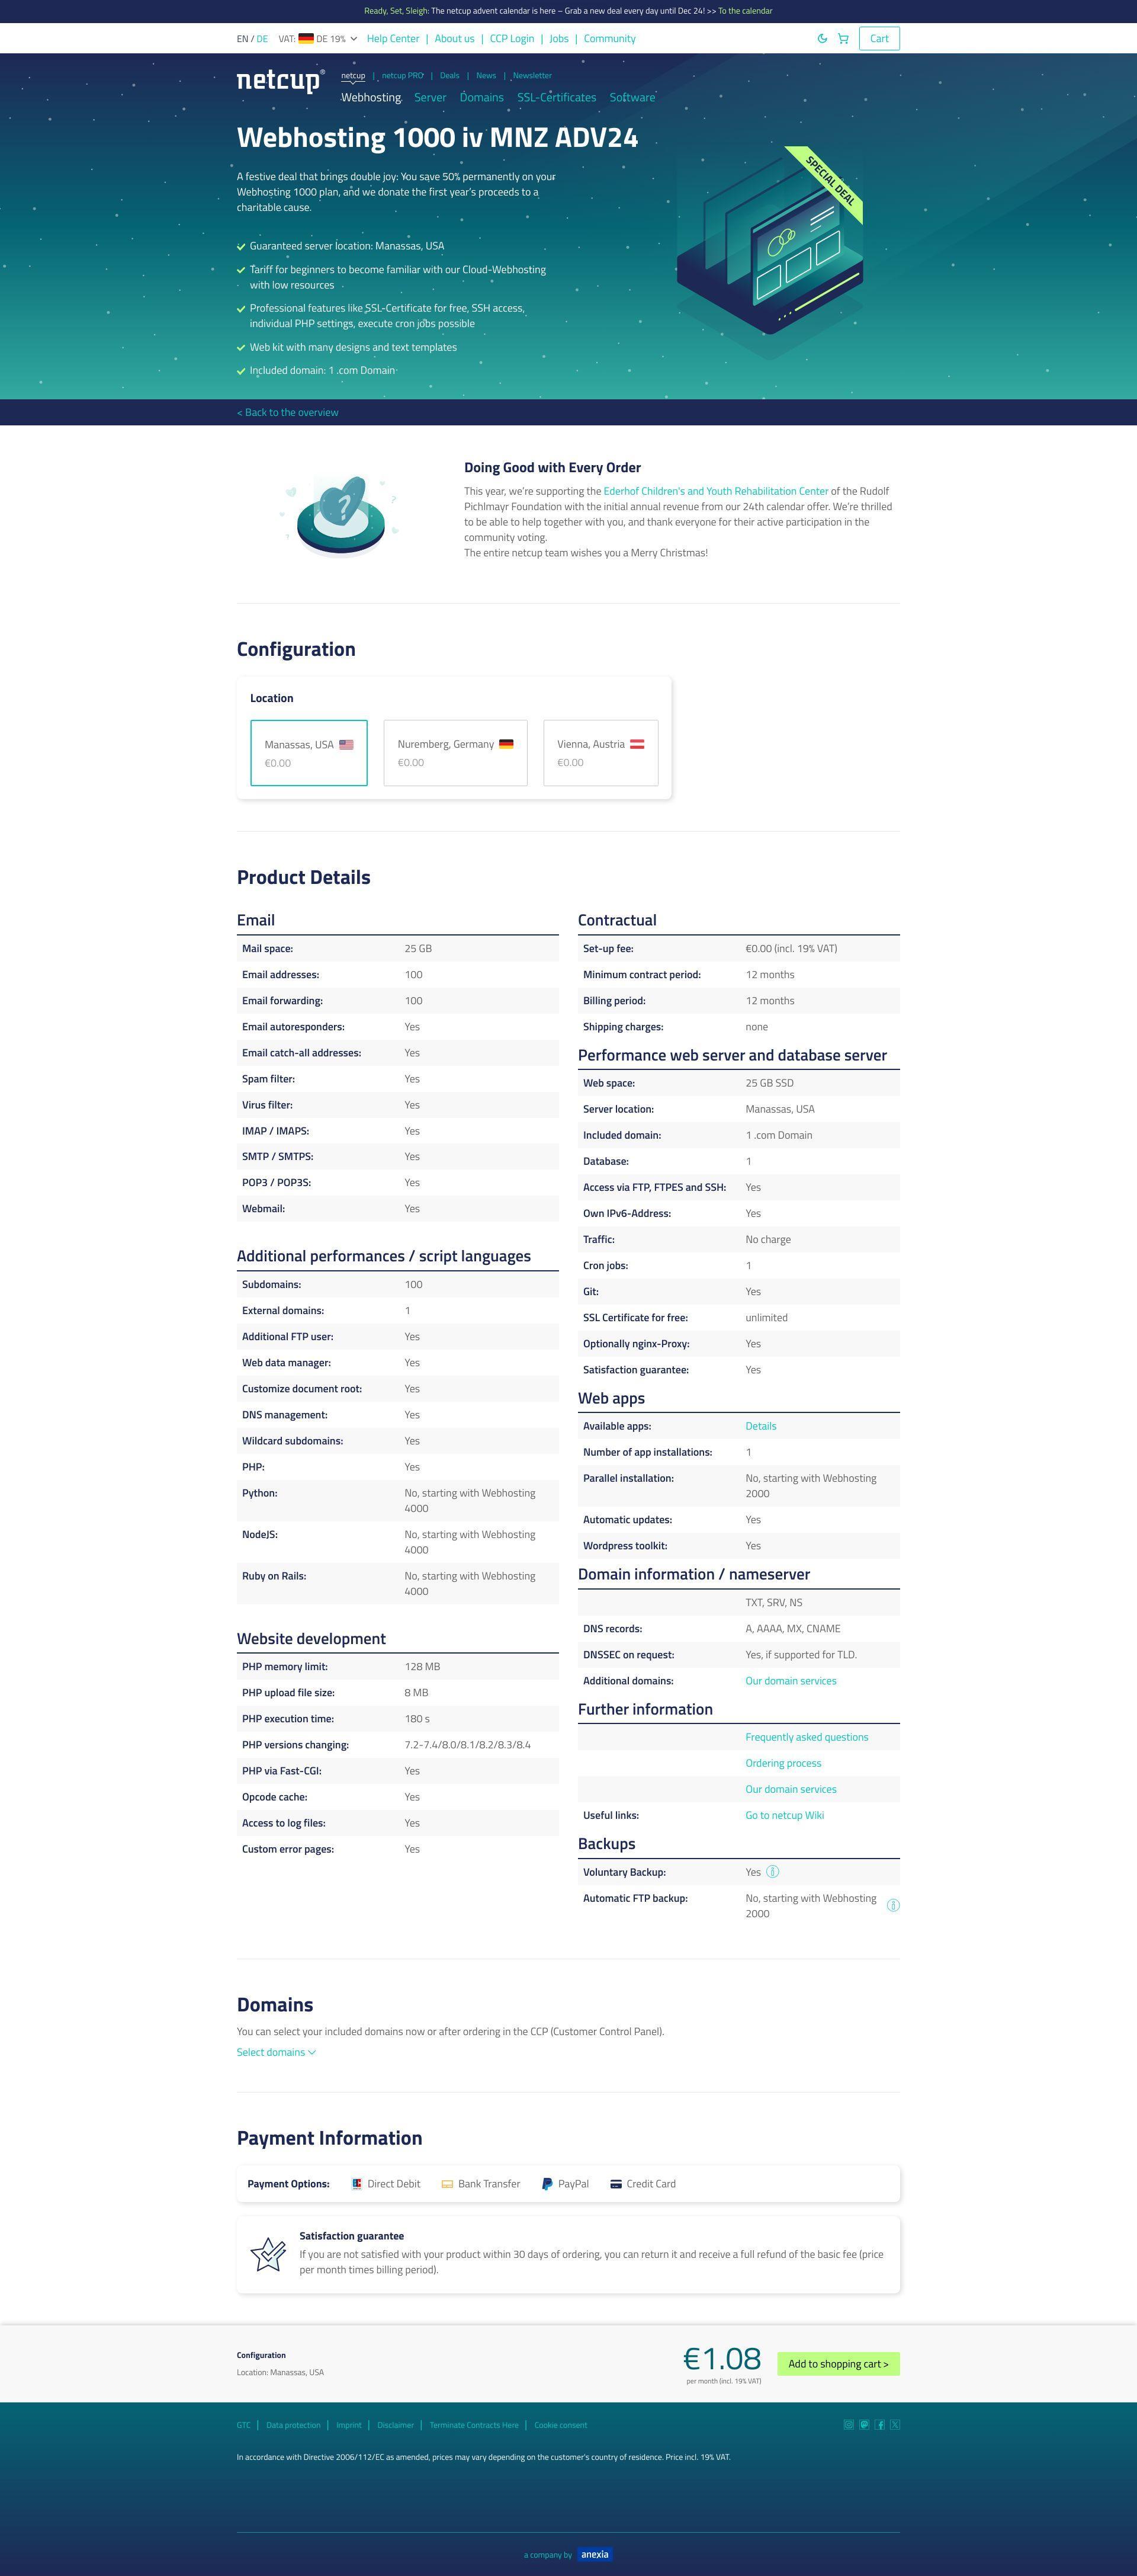
Task: Open Ederhof Rehabilitation Center link
Action: [x=715, y=491]
